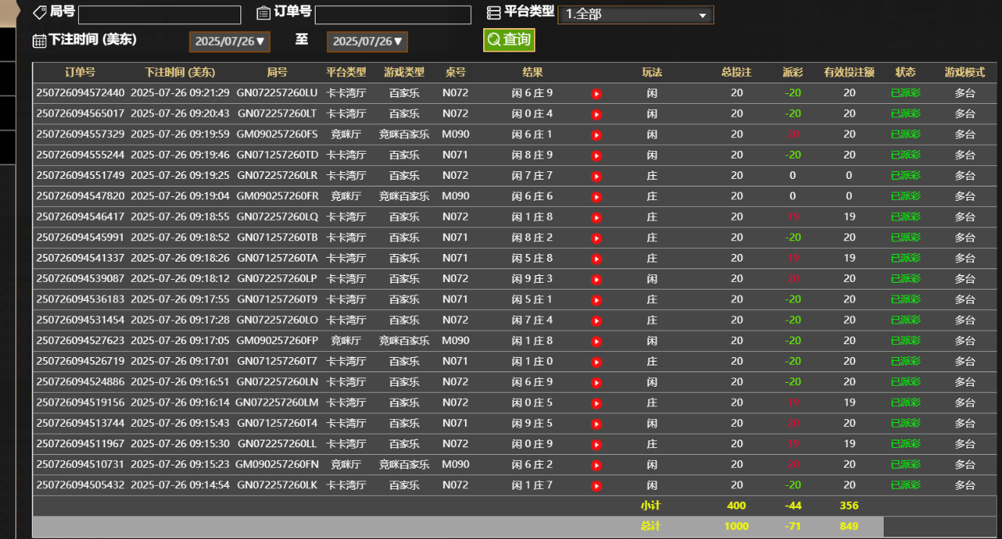Open the start date picker for 下注时间
This screenshot has height=539, width=1002.
pyautogui.click(x=229, y=41)
